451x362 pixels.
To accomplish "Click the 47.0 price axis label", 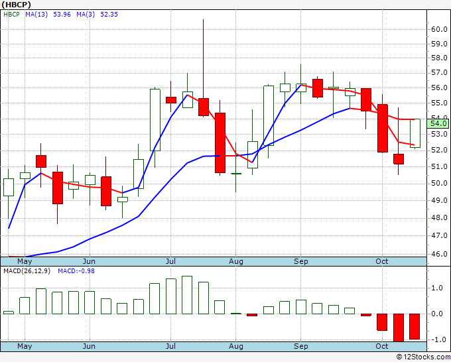I will click(x=439, y=236).
